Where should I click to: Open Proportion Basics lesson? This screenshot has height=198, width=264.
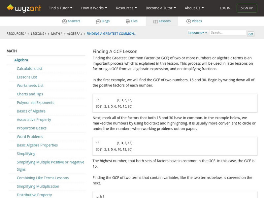click(x=32, y=128)
